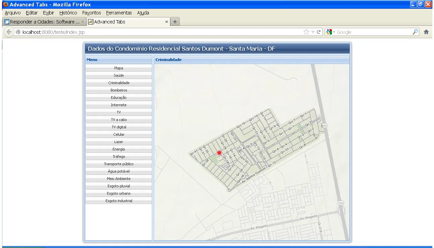
Task: Click in the Google search field
Action: point(373,32)
